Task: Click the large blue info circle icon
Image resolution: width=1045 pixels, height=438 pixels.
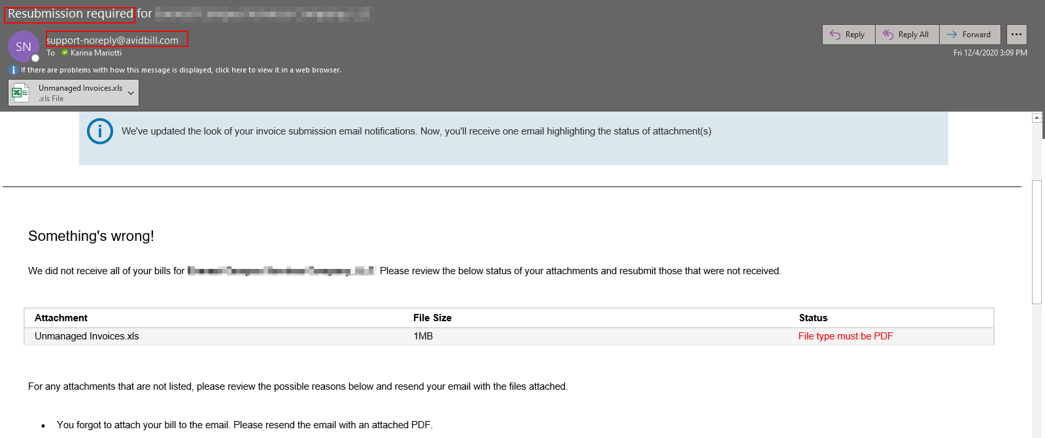Action: (100, 131)
